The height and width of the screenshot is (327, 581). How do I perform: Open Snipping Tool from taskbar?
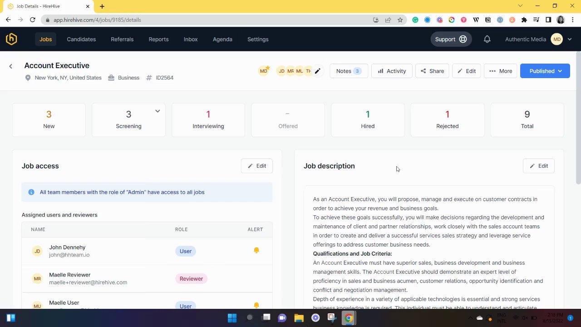[x=332, y=318]
